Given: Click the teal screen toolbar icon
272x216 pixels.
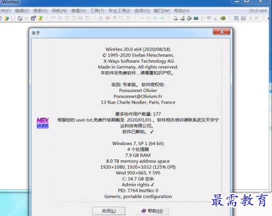Looking at the screenshot, I should (196, 18).
